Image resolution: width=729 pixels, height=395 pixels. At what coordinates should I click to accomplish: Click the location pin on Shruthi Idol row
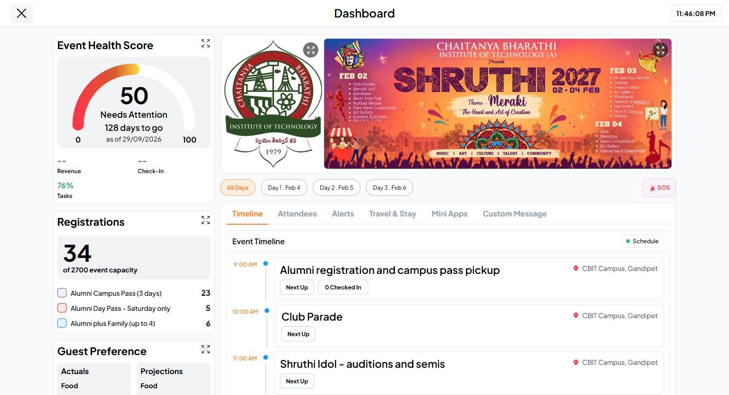tap(576, 362)
